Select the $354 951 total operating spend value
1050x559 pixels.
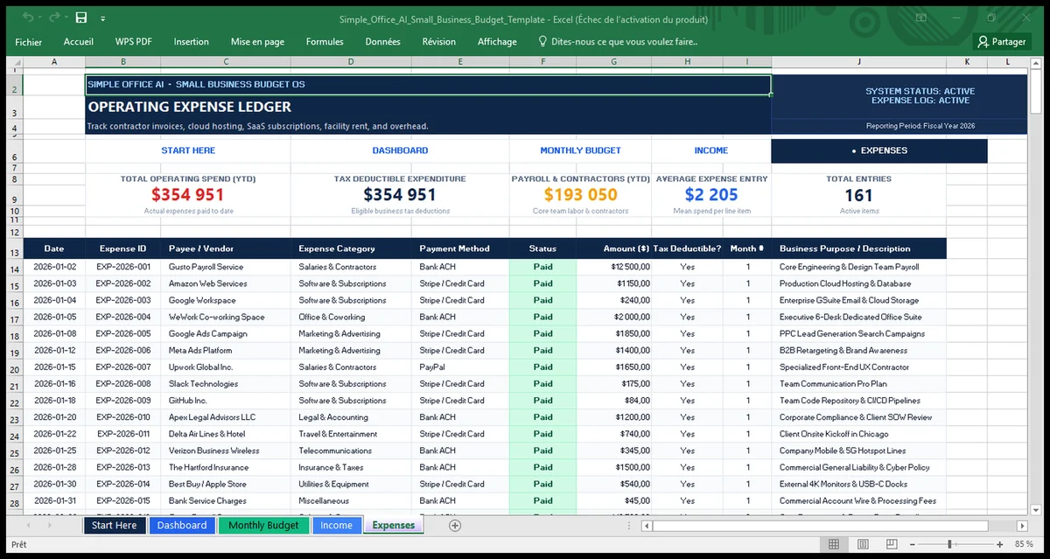pyautogui.click(x=188, y=195)
